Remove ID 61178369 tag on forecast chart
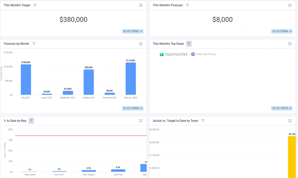 point(141,108)
